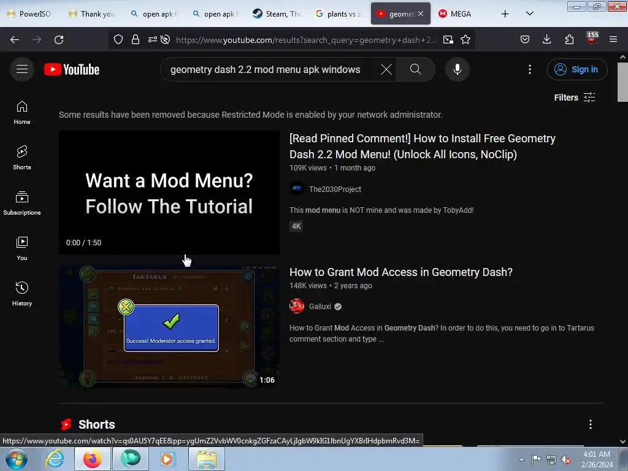
Task: Open the Geometry Dash 2.2 Mod Menu video title
Action: (x=422, y=146)
